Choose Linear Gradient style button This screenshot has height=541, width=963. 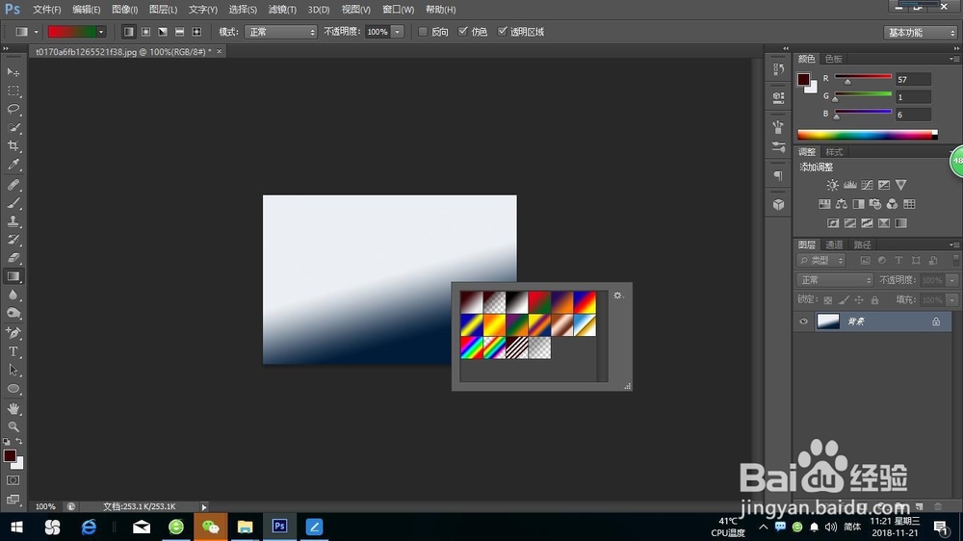[x=128, y=32]
